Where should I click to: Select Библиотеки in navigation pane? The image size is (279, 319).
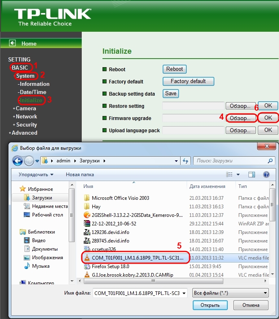[x=37, y=232]
